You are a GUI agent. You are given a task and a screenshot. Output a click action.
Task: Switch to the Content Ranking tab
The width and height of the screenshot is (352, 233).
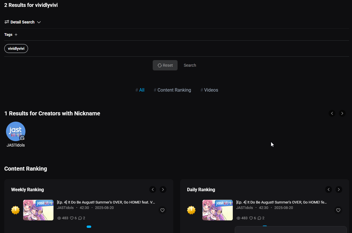172,90
